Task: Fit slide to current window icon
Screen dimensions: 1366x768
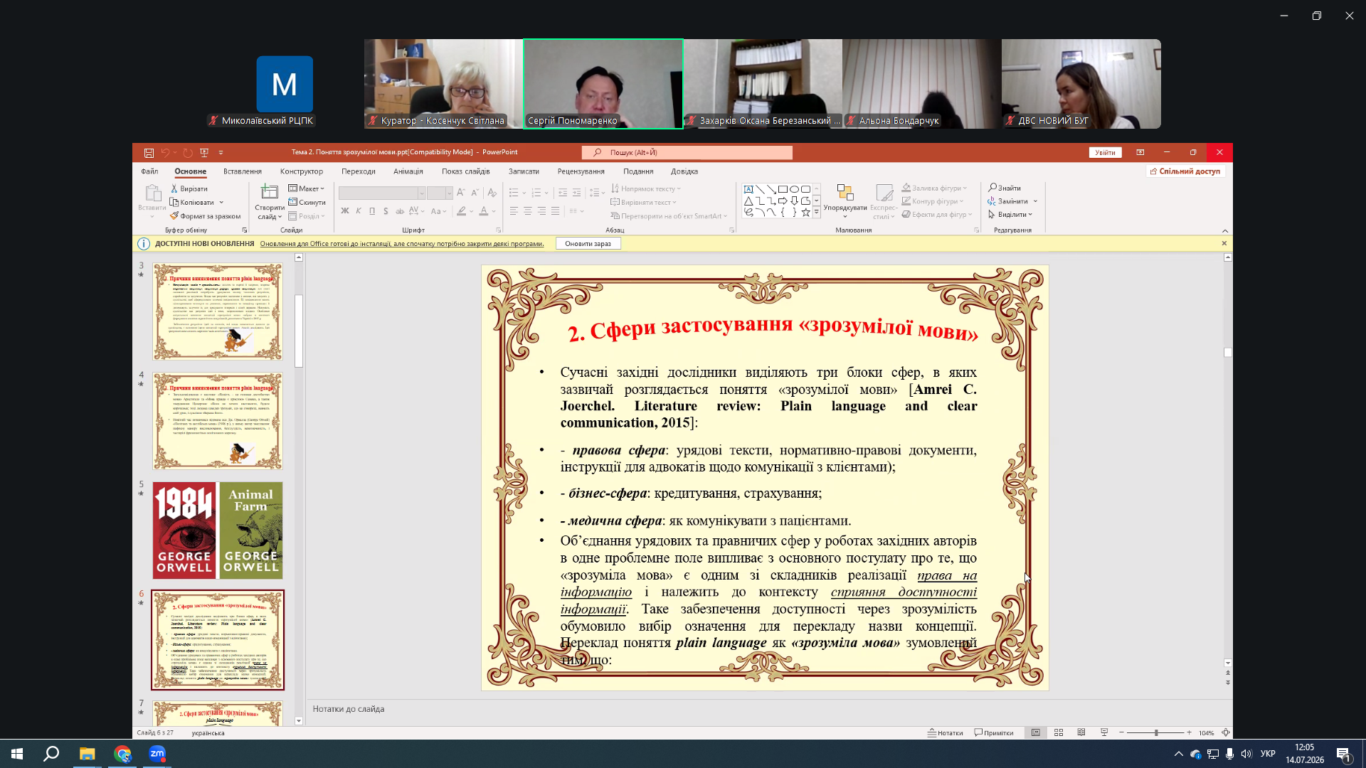Action: [x=1226, y=732]
